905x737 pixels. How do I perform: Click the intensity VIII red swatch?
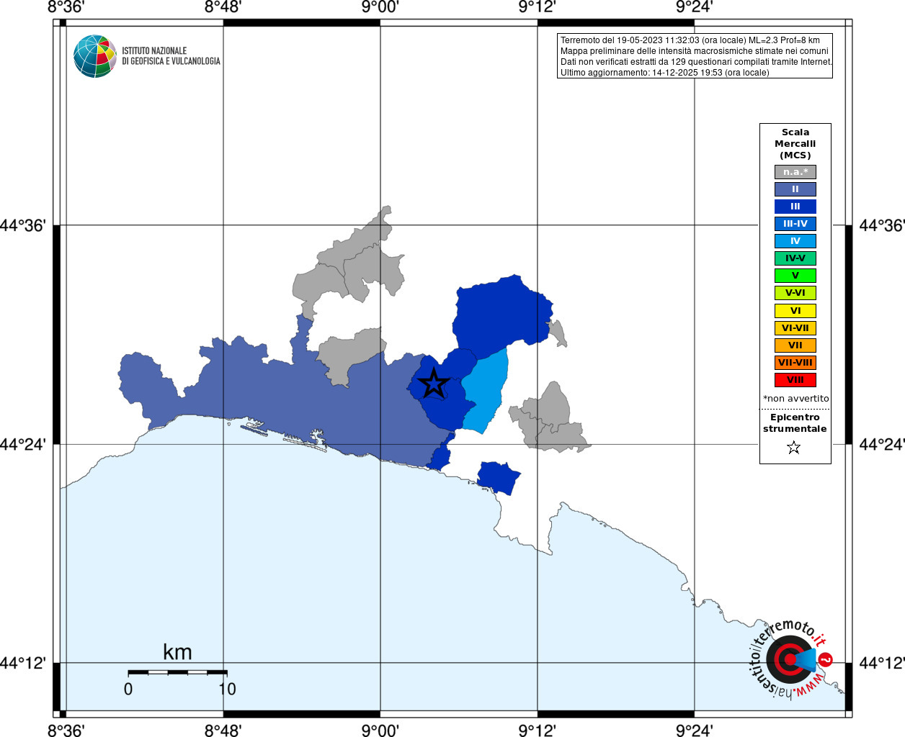[x=795, y=380]
